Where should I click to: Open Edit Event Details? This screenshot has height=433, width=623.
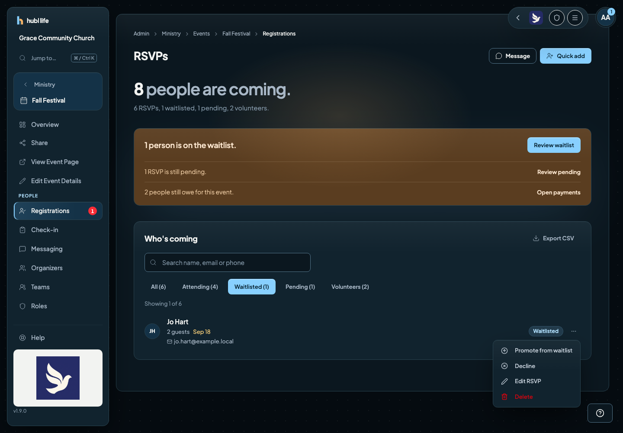point(58,181)
